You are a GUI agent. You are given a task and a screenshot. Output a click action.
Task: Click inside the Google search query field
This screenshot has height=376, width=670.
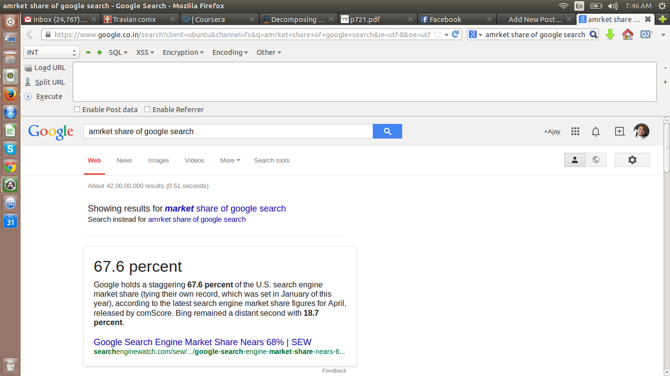tap(228, 131)
